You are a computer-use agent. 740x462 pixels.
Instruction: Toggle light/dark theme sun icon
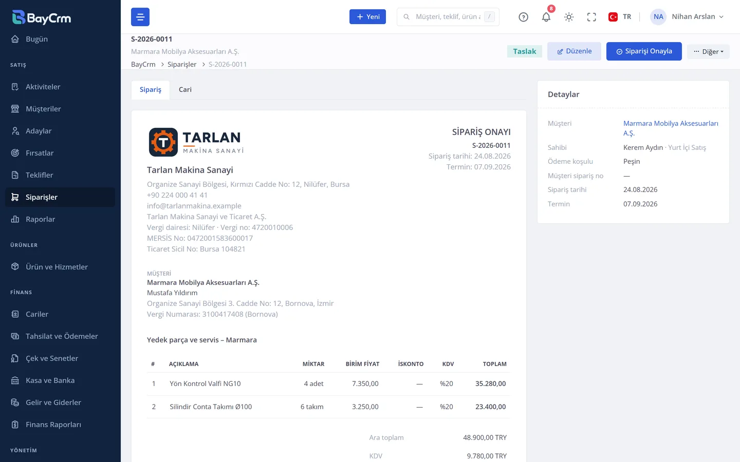569,17
